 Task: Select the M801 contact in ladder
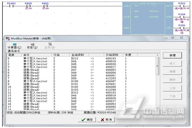point(46,6)
